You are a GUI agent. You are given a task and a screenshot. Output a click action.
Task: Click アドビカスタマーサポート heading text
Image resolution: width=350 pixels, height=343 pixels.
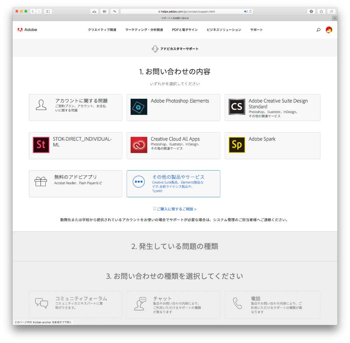pos(179,49)
